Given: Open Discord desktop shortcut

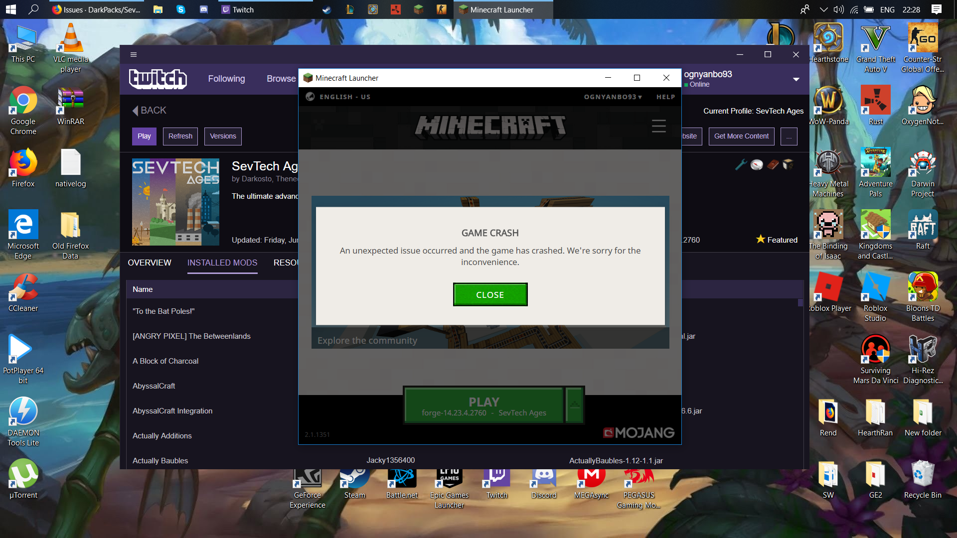Looking at the screenshot, I should [544, 483].
